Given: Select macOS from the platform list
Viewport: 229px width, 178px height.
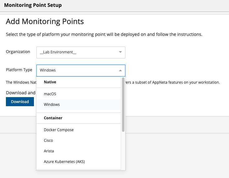Looking at the screenshot, I should click(x=50, y=94).
